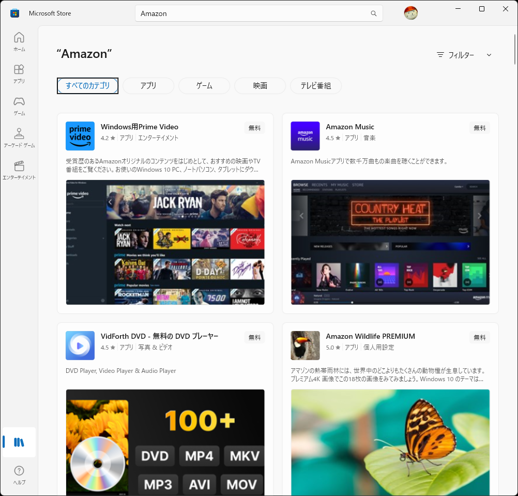Click the エンターテイメント tag on Prime Video
This screenshot has width=518, height=496.
click(158, 138)
